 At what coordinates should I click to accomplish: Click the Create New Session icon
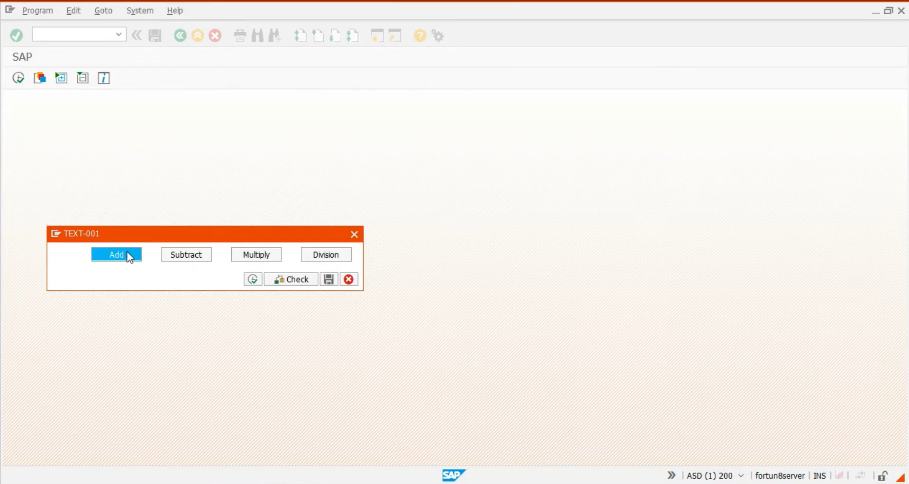(377, 36)
